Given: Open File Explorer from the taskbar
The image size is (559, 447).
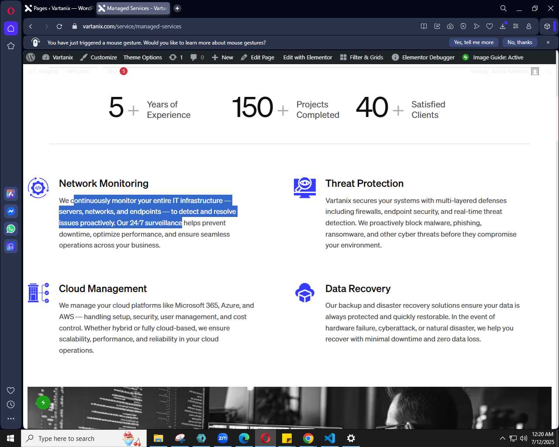Looking at the screenshot, I should [158, 438].
